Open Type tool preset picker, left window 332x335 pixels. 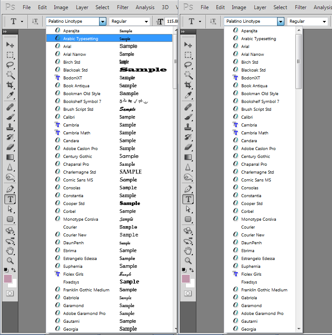pyautogui.click(x=22, y=21)
